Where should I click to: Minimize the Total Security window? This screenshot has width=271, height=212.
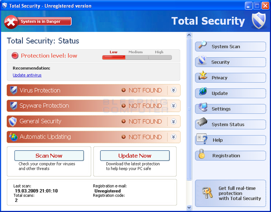click(x=249, y=6)
